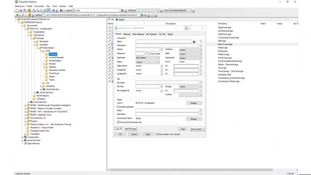Click the Saved Searches binoculars in tree root

coord(25,140)
